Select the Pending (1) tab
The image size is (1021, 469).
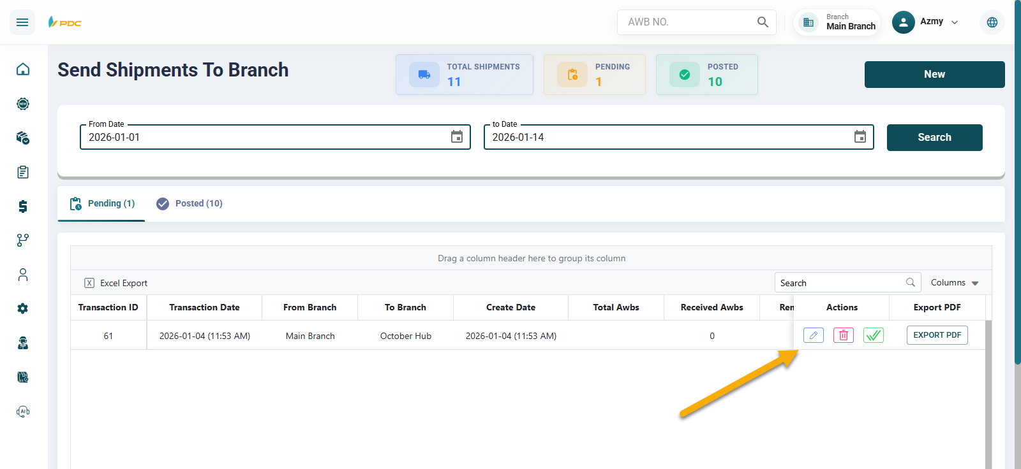pos(102,203)
